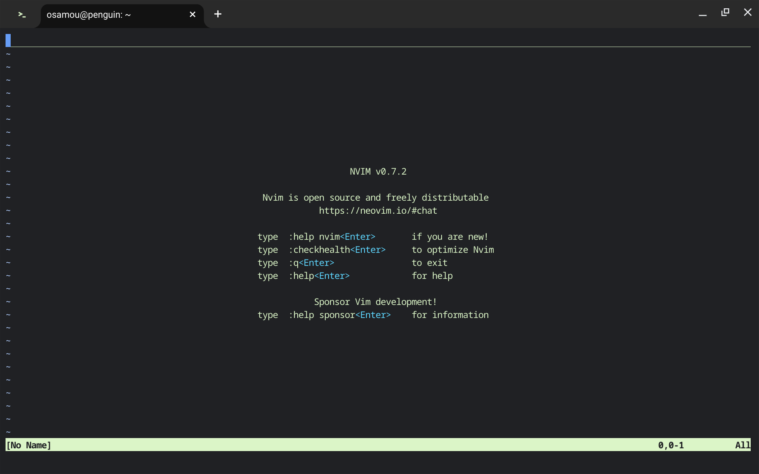Click the [No Name] buffer label

tap(28, 445)
